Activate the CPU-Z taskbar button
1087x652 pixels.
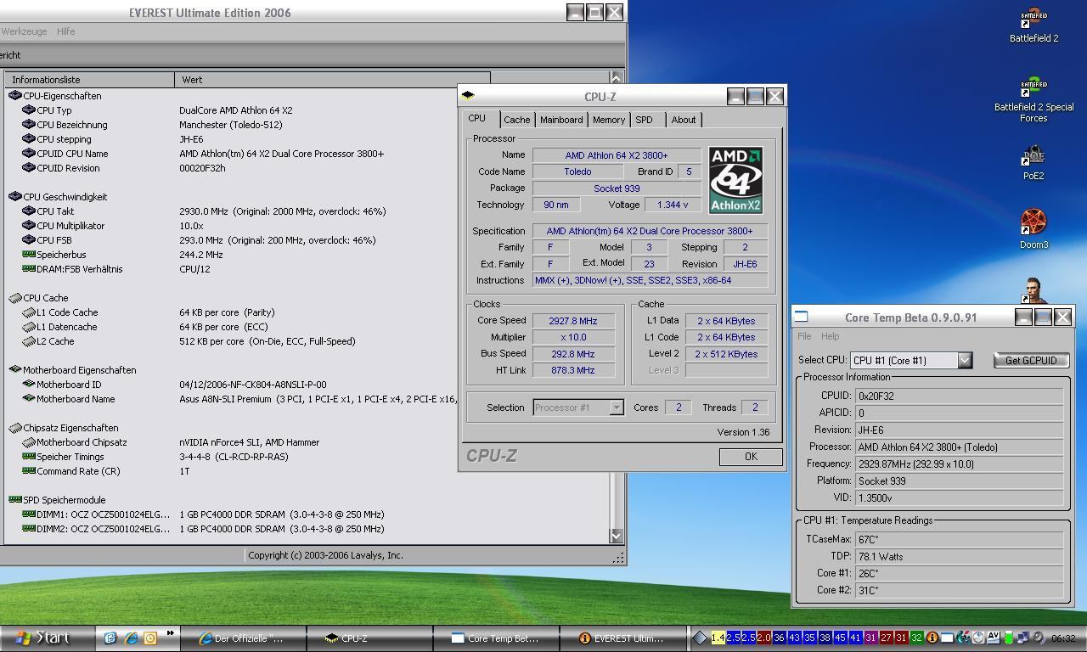point(369,638)
